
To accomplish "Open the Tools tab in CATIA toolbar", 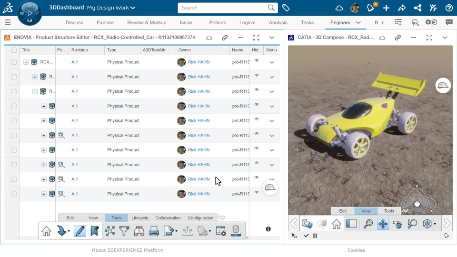I will pos(389,211).
